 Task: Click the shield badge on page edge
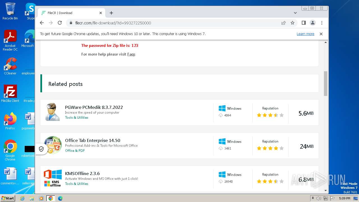click(x=41, y=149)
